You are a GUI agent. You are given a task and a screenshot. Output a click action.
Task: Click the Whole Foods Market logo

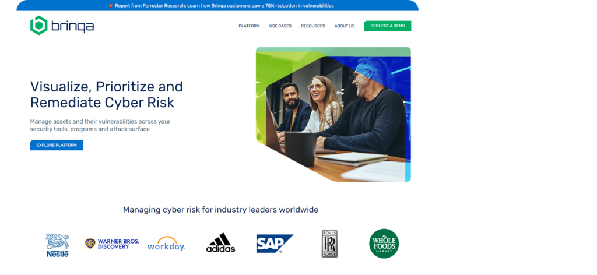[384, 244]
